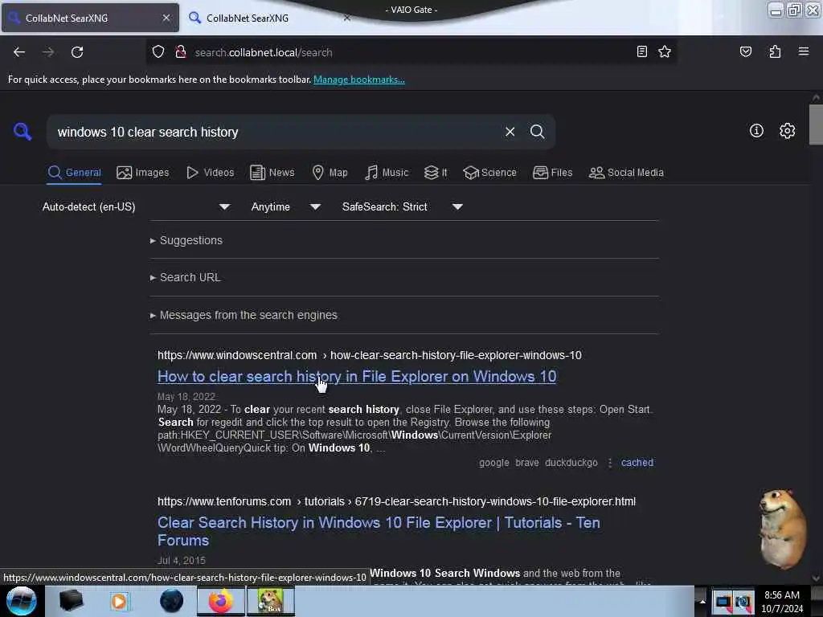Switch to the News category tab
Viewport: 823px width, 617px height.
click(x=272, y=173)
